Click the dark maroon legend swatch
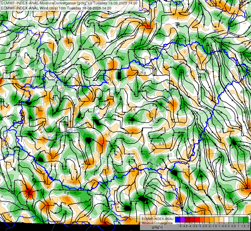Viewport: 251px width, 231px height. tap(187, 219)
